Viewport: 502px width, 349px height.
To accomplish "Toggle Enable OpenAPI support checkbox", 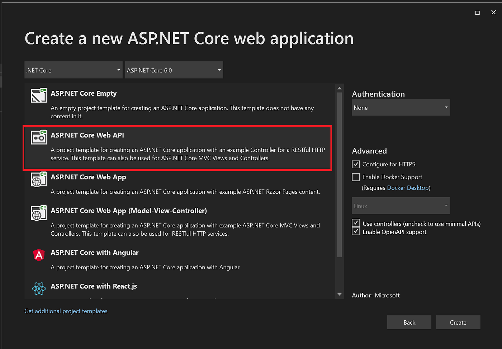I will click(x=356, y=231).
